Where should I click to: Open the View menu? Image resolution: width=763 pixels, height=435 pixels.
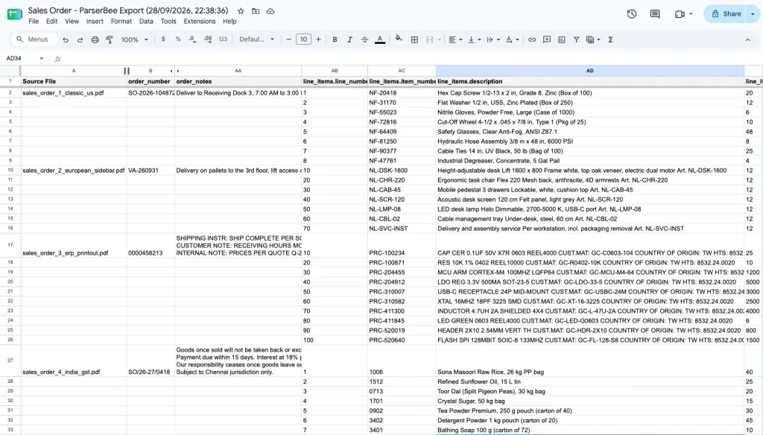coord(72,22)
